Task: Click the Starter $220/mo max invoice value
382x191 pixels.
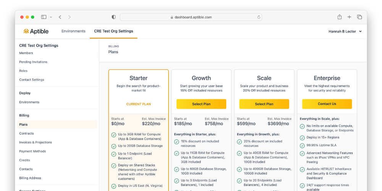Action: click(x=151, y=123)
